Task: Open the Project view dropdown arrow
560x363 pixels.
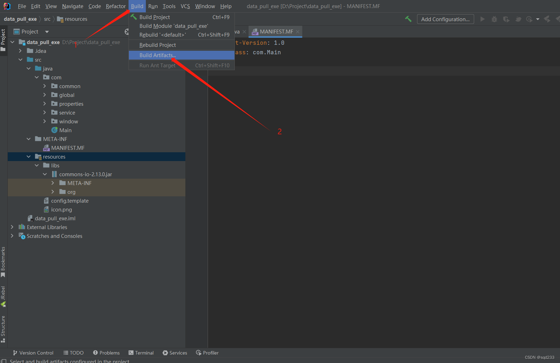Action: (x=47, y=32)
